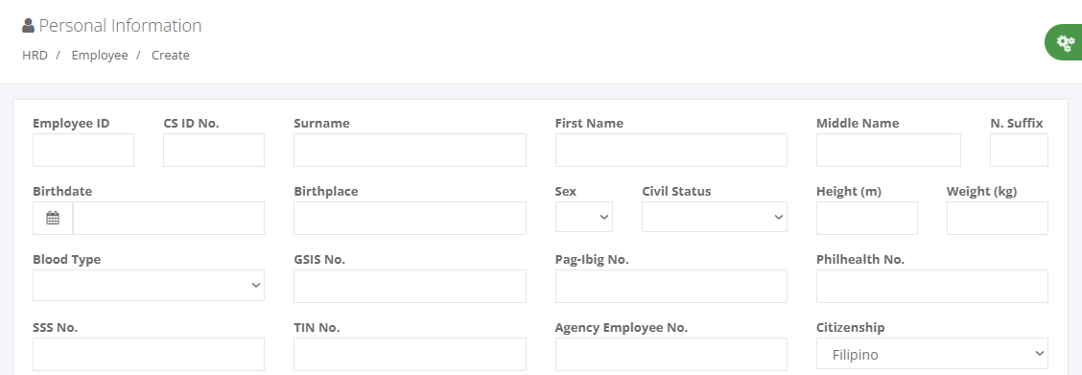
Task: Open the Employee breadcrumb link
Action: point(100,56)
